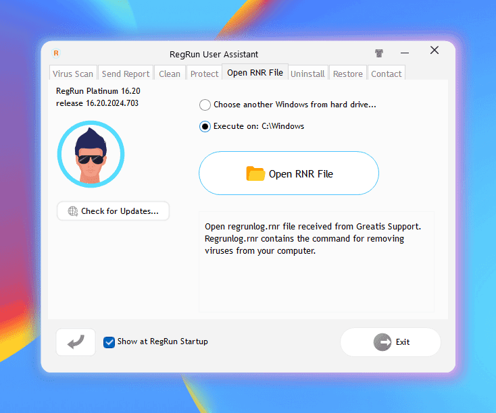Go to the Clean tab
496x413 pixels.
pyautogui.click(x=170, y=74)
